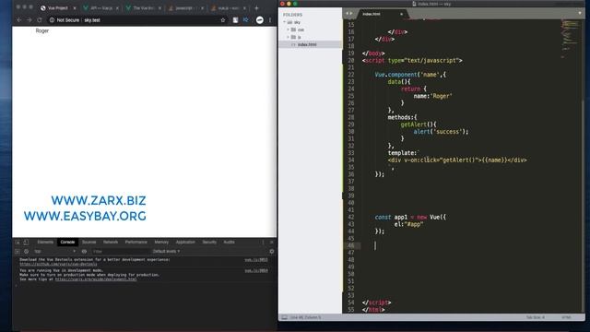Open console settings gear
This screenshot has width=590, height=332.
272,252
